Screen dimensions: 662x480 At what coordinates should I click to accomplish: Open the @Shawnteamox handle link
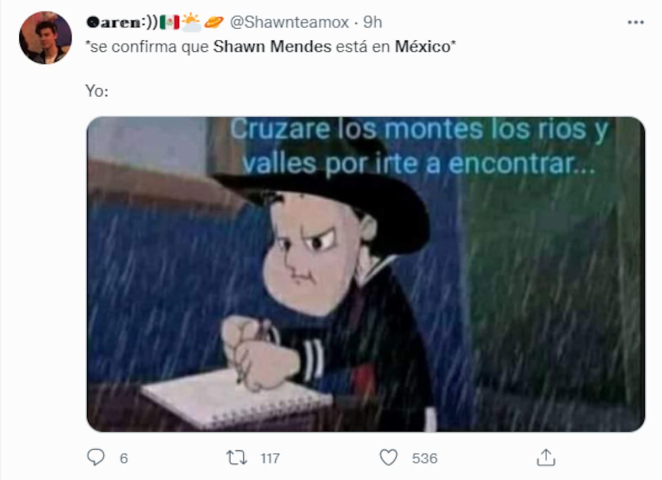pyautogui.click(x=289, y=22)
